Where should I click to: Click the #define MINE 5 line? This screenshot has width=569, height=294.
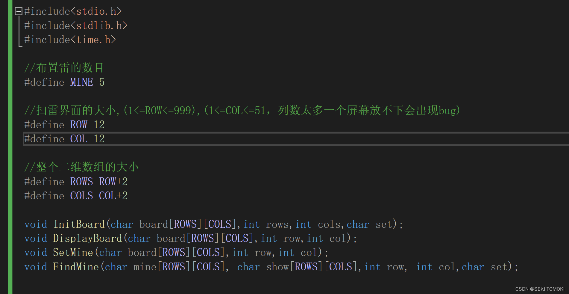(64, 82)
